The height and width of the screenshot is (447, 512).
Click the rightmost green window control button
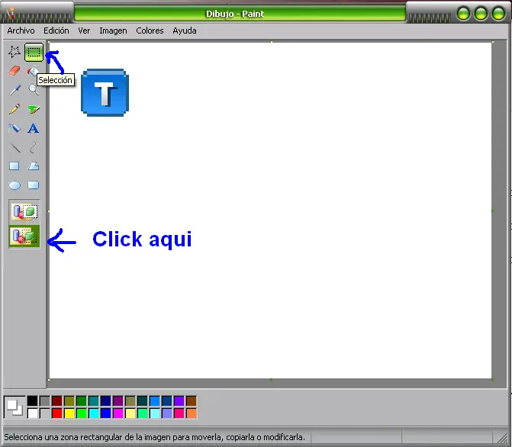tap(498, 14)
